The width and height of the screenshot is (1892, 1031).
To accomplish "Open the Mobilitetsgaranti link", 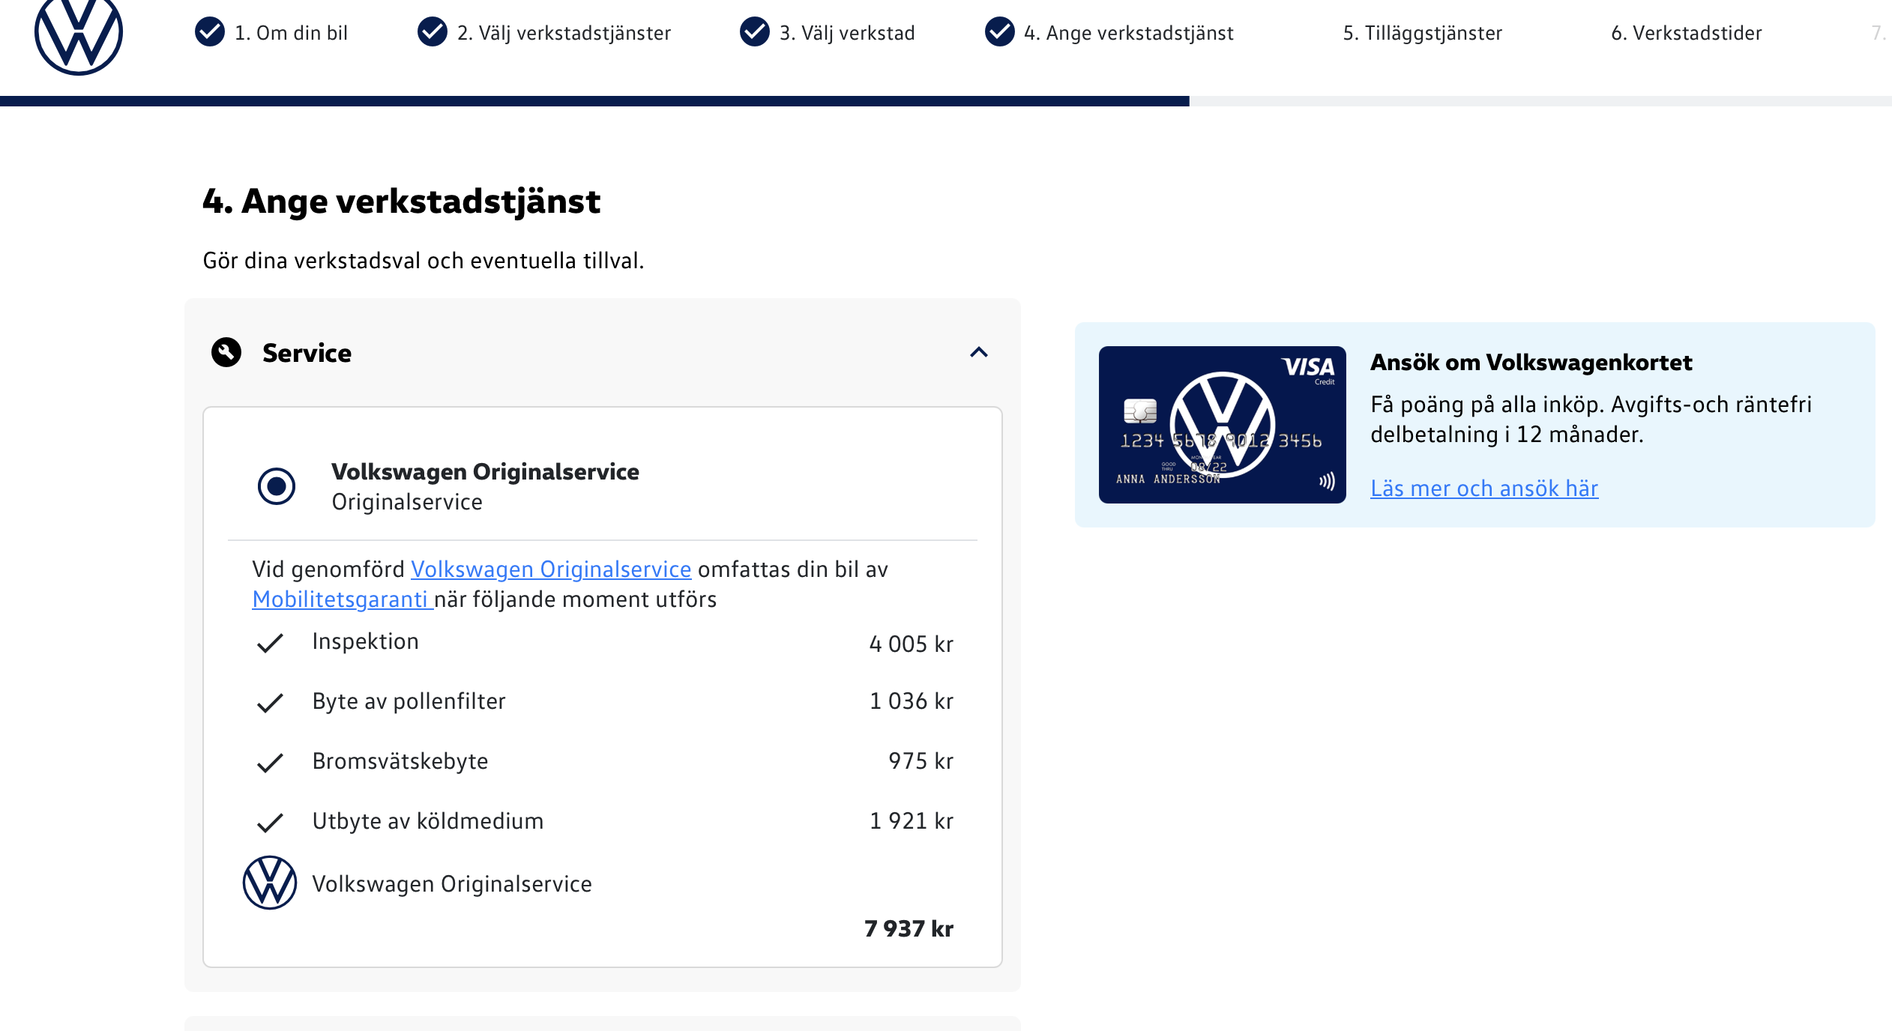I will click(342, 599).
